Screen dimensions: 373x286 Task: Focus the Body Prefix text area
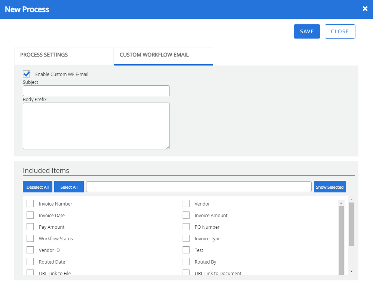click(x=96, y=126)
